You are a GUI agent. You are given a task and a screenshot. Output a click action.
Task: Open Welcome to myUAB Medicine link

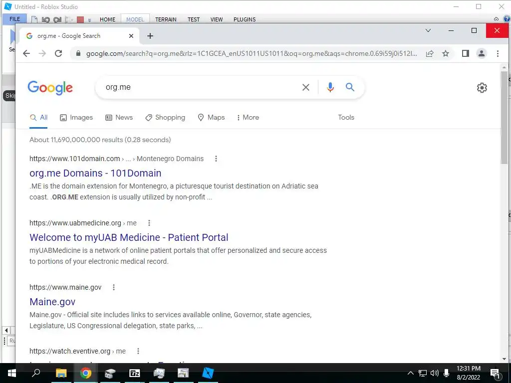tap(129, 237)
